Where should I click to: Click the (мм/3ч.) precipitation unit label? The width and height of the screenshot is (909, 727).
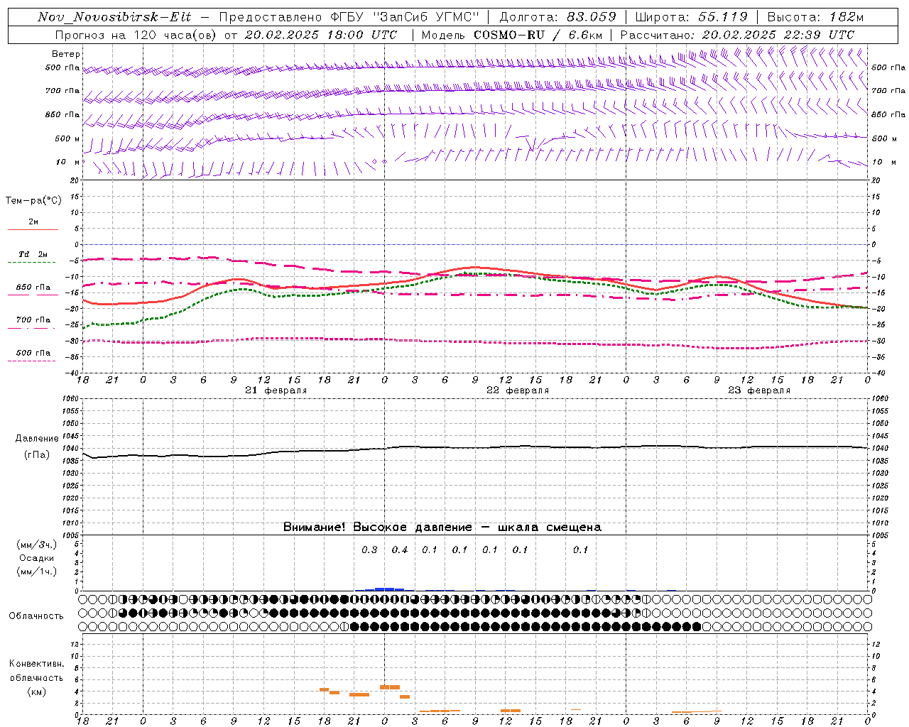click(x=37, y=545)
